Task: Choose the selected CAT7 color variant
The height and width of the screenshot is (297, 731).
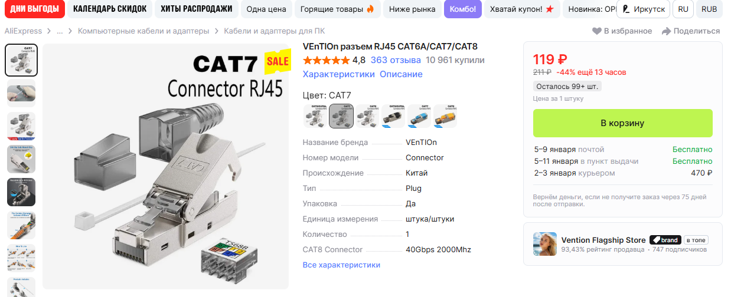Action: coord(341,116)
